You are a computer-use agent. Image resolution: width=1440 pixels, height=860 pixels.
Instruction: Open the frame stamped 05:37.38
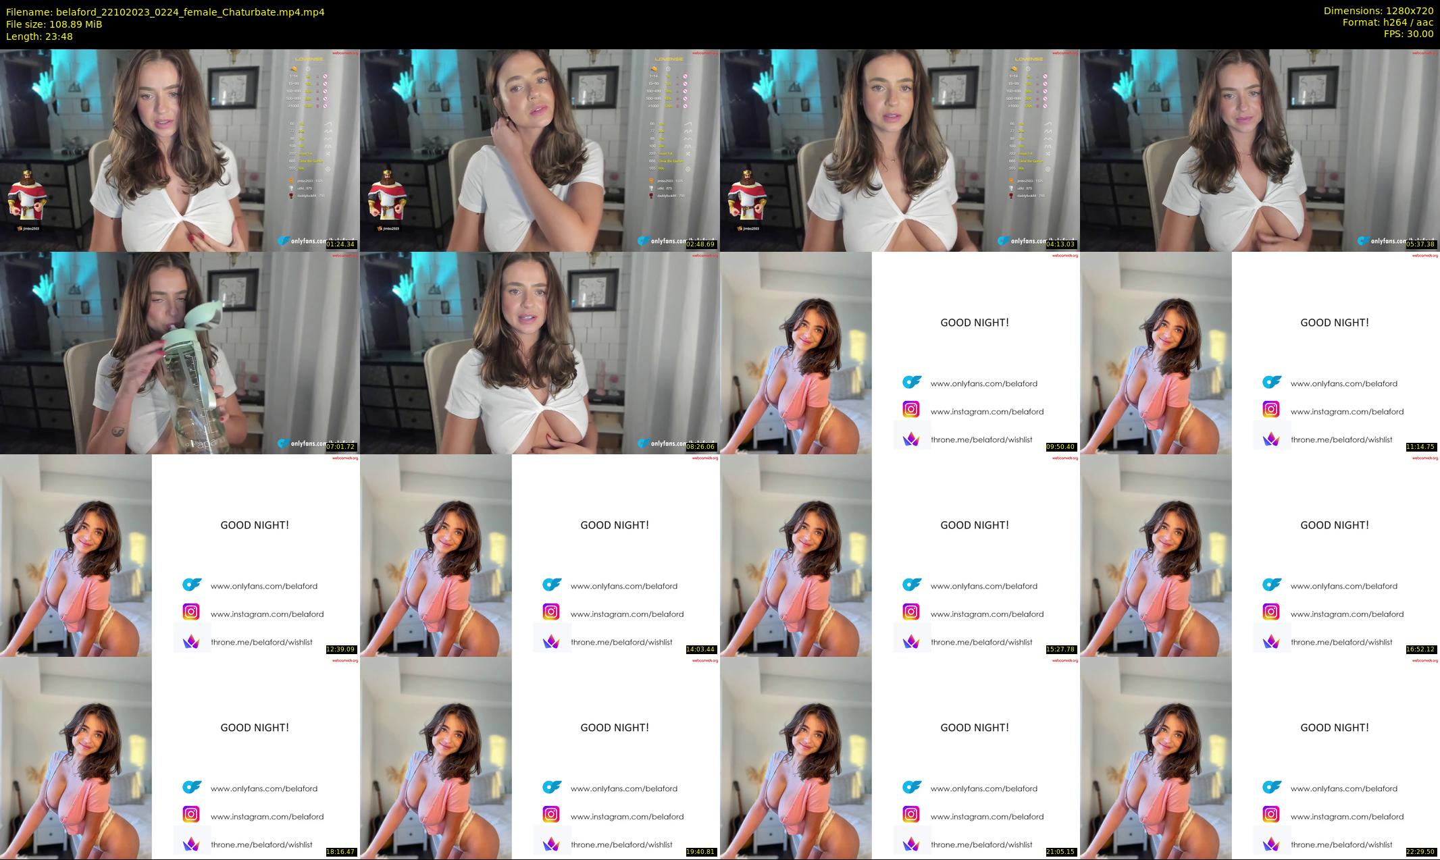click(x=1260, y=150)
